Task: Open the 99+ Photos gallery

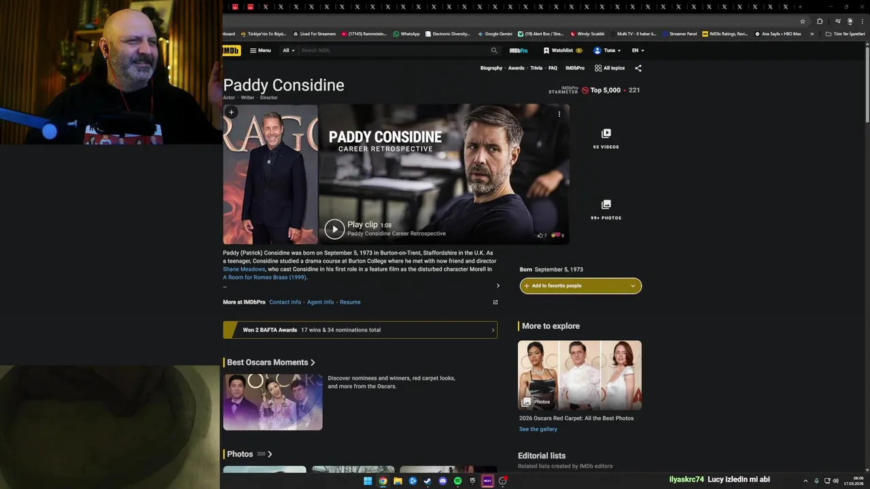Action: (606, 210)
